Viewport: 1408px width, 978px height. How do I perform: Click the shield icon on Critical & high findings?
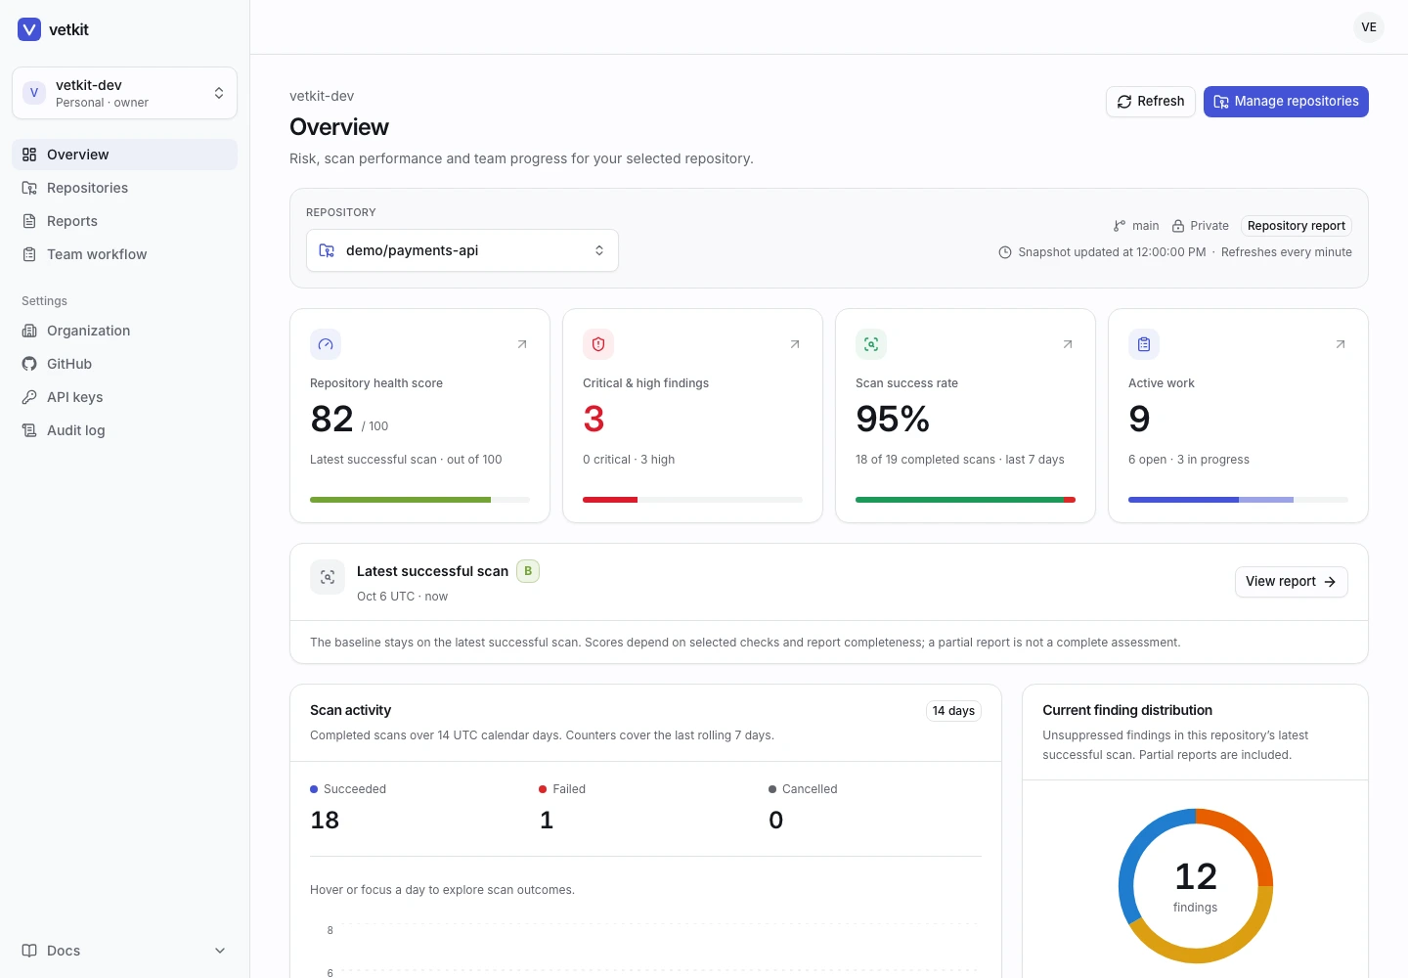pos(598,344)
